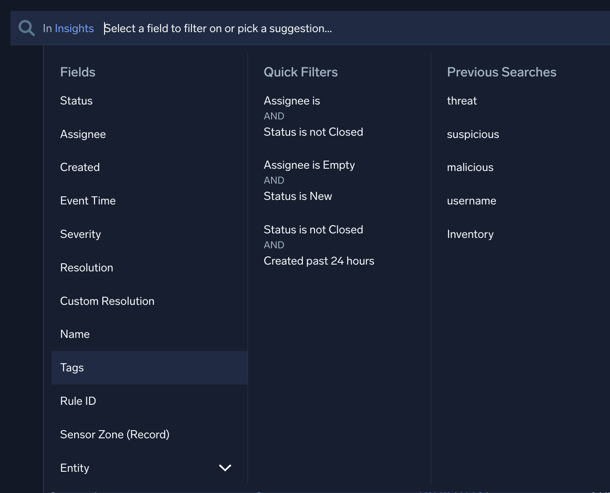Pick the Created field filter
This screenshot has height=493, width=610.
[x=80, y=167]
